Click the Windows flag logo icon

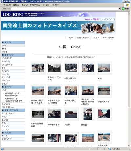click(127, 5)
